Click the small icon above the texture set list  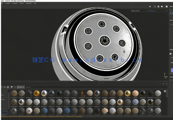171,10
